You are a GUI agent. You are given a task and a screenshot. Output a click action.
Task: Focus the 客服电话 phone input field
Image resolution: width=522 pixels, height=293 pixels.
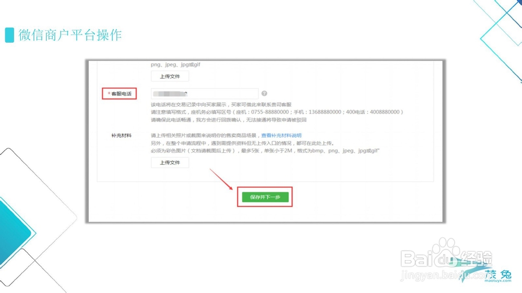(x=205, y=93)
